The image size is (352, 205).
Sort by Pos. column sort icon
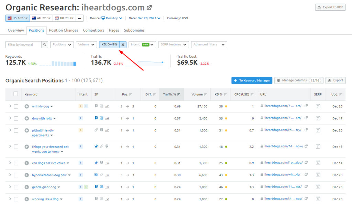point(131,95)
